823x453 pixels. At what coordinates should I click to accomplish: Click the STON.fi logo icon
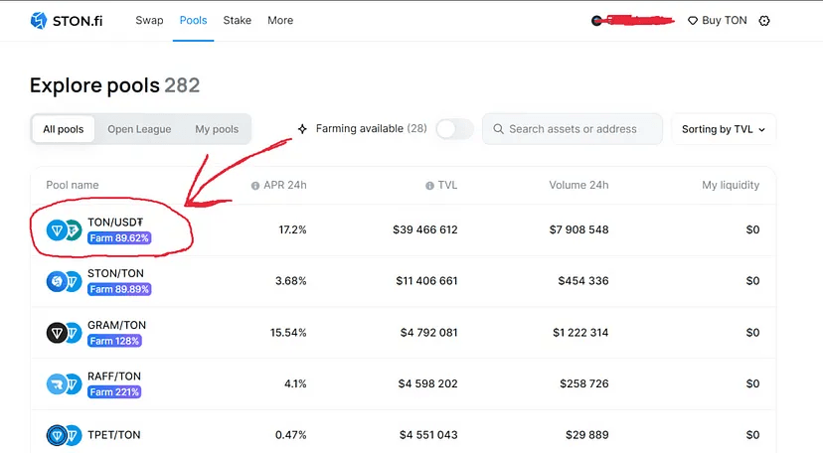click(x=39, y=21)
